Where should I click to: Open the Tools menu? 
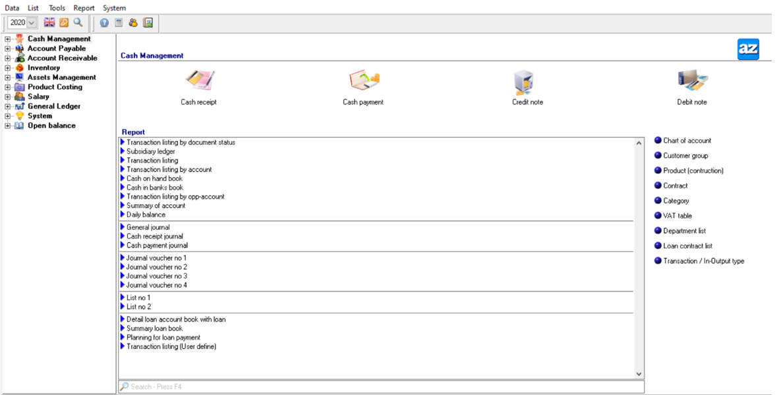(57, 8)
